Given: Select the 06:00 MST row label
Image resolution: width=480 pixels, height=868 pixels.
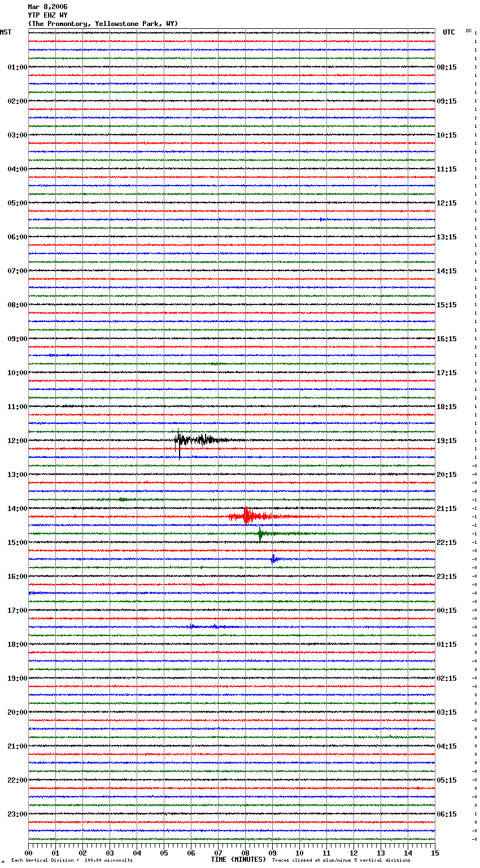Looking at the screenshot, I should (18, 237).
